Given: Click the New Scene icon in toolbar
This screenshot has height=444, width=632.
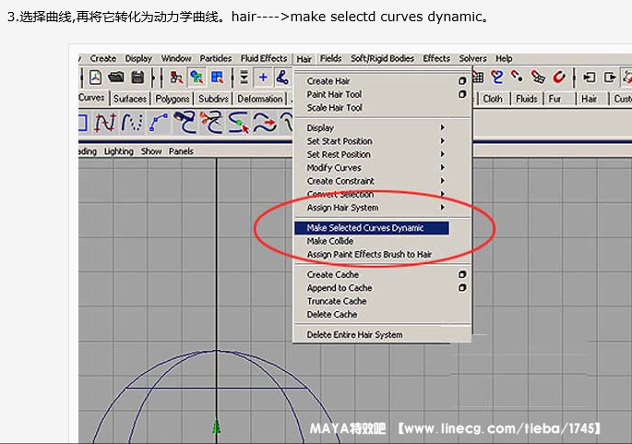Looking at the screenshot, I should click(x=96, y=78).
